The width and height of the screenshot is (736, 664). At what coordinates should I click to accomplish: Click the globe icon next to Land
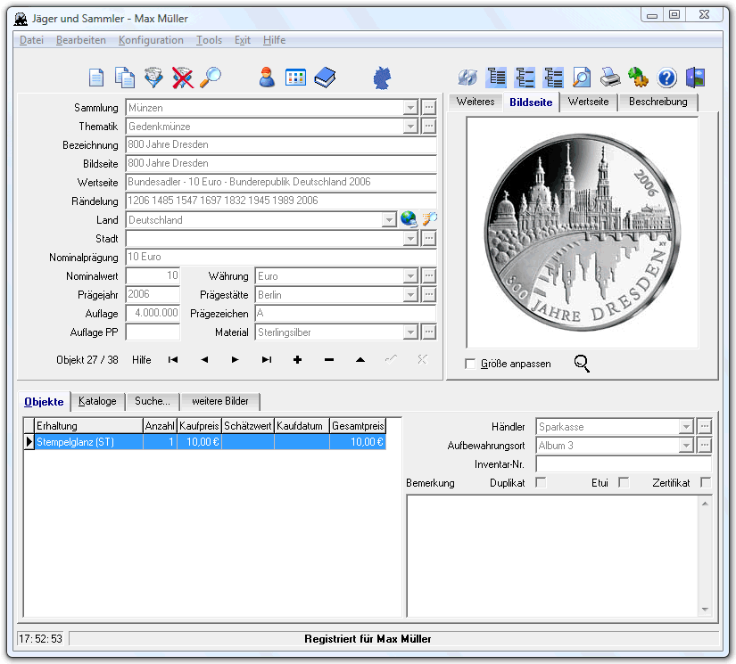[409, 219]
